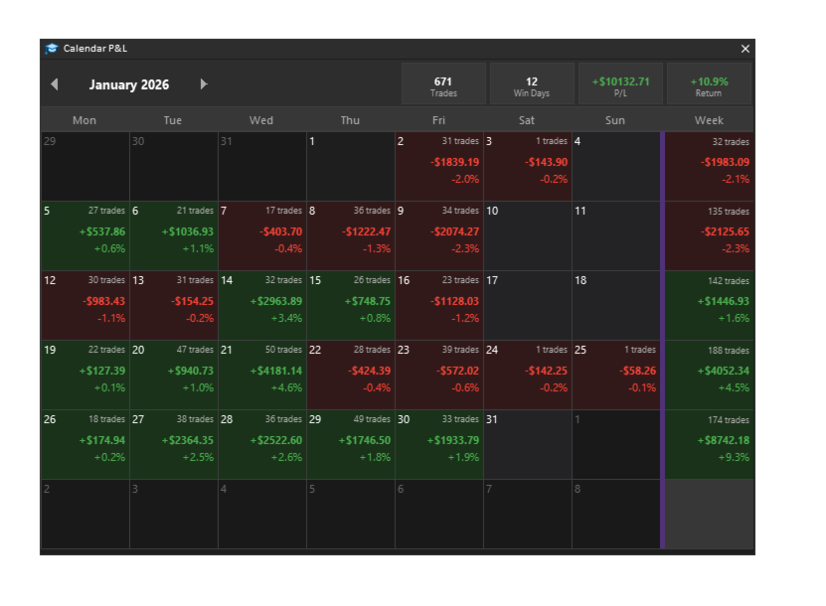
Task: Click the January 2026 month title
Action: point(129,84)
